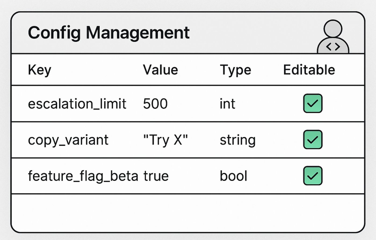Click the empty row below feature_flag_beta
Image resolution: width=376 pixels, height=240 pixels.
coord(188,213)
